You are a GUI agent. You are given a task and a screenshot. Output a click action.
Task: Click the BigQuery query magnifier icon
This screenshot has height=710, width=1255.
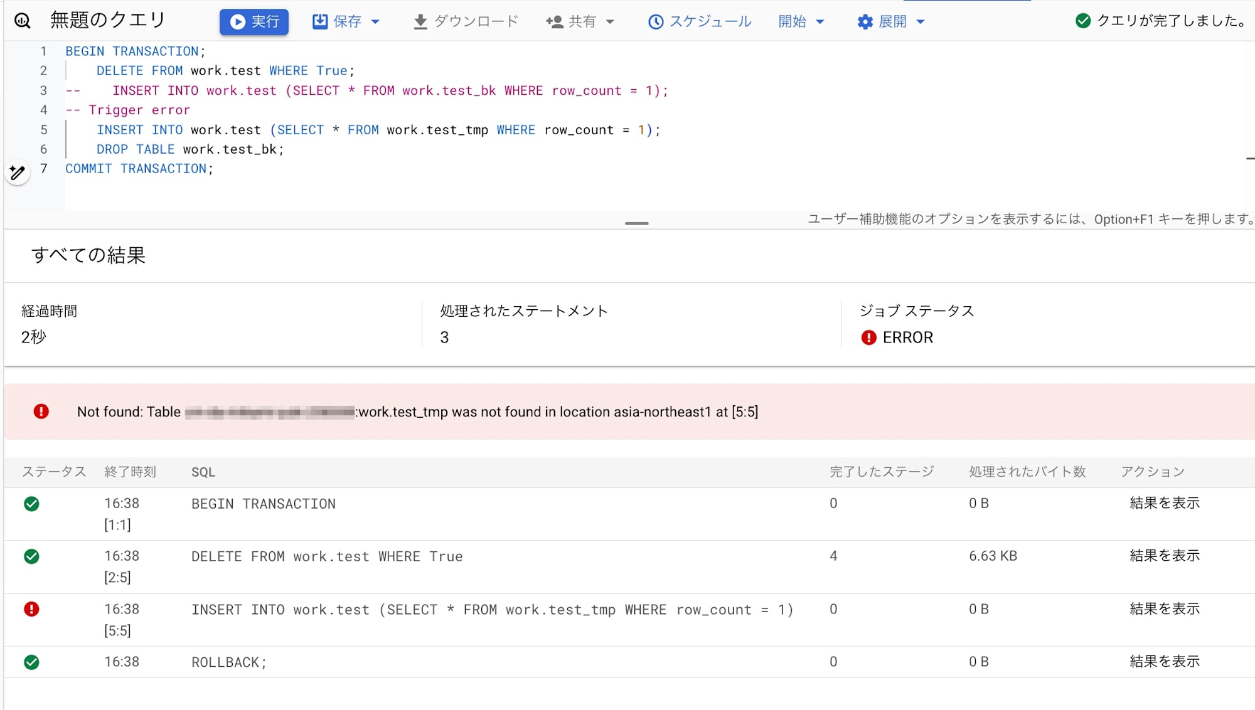coord(23,21)
